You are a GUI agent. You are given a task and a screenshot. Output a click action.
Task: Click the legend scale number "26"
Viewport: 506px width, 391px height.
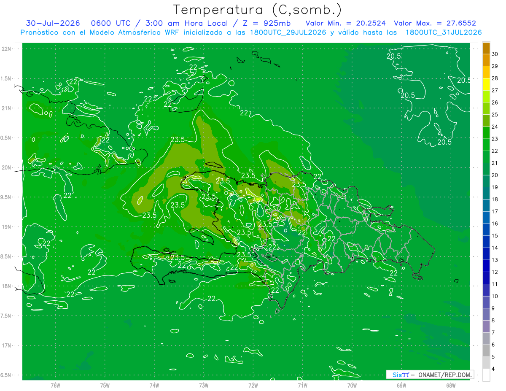495,102
